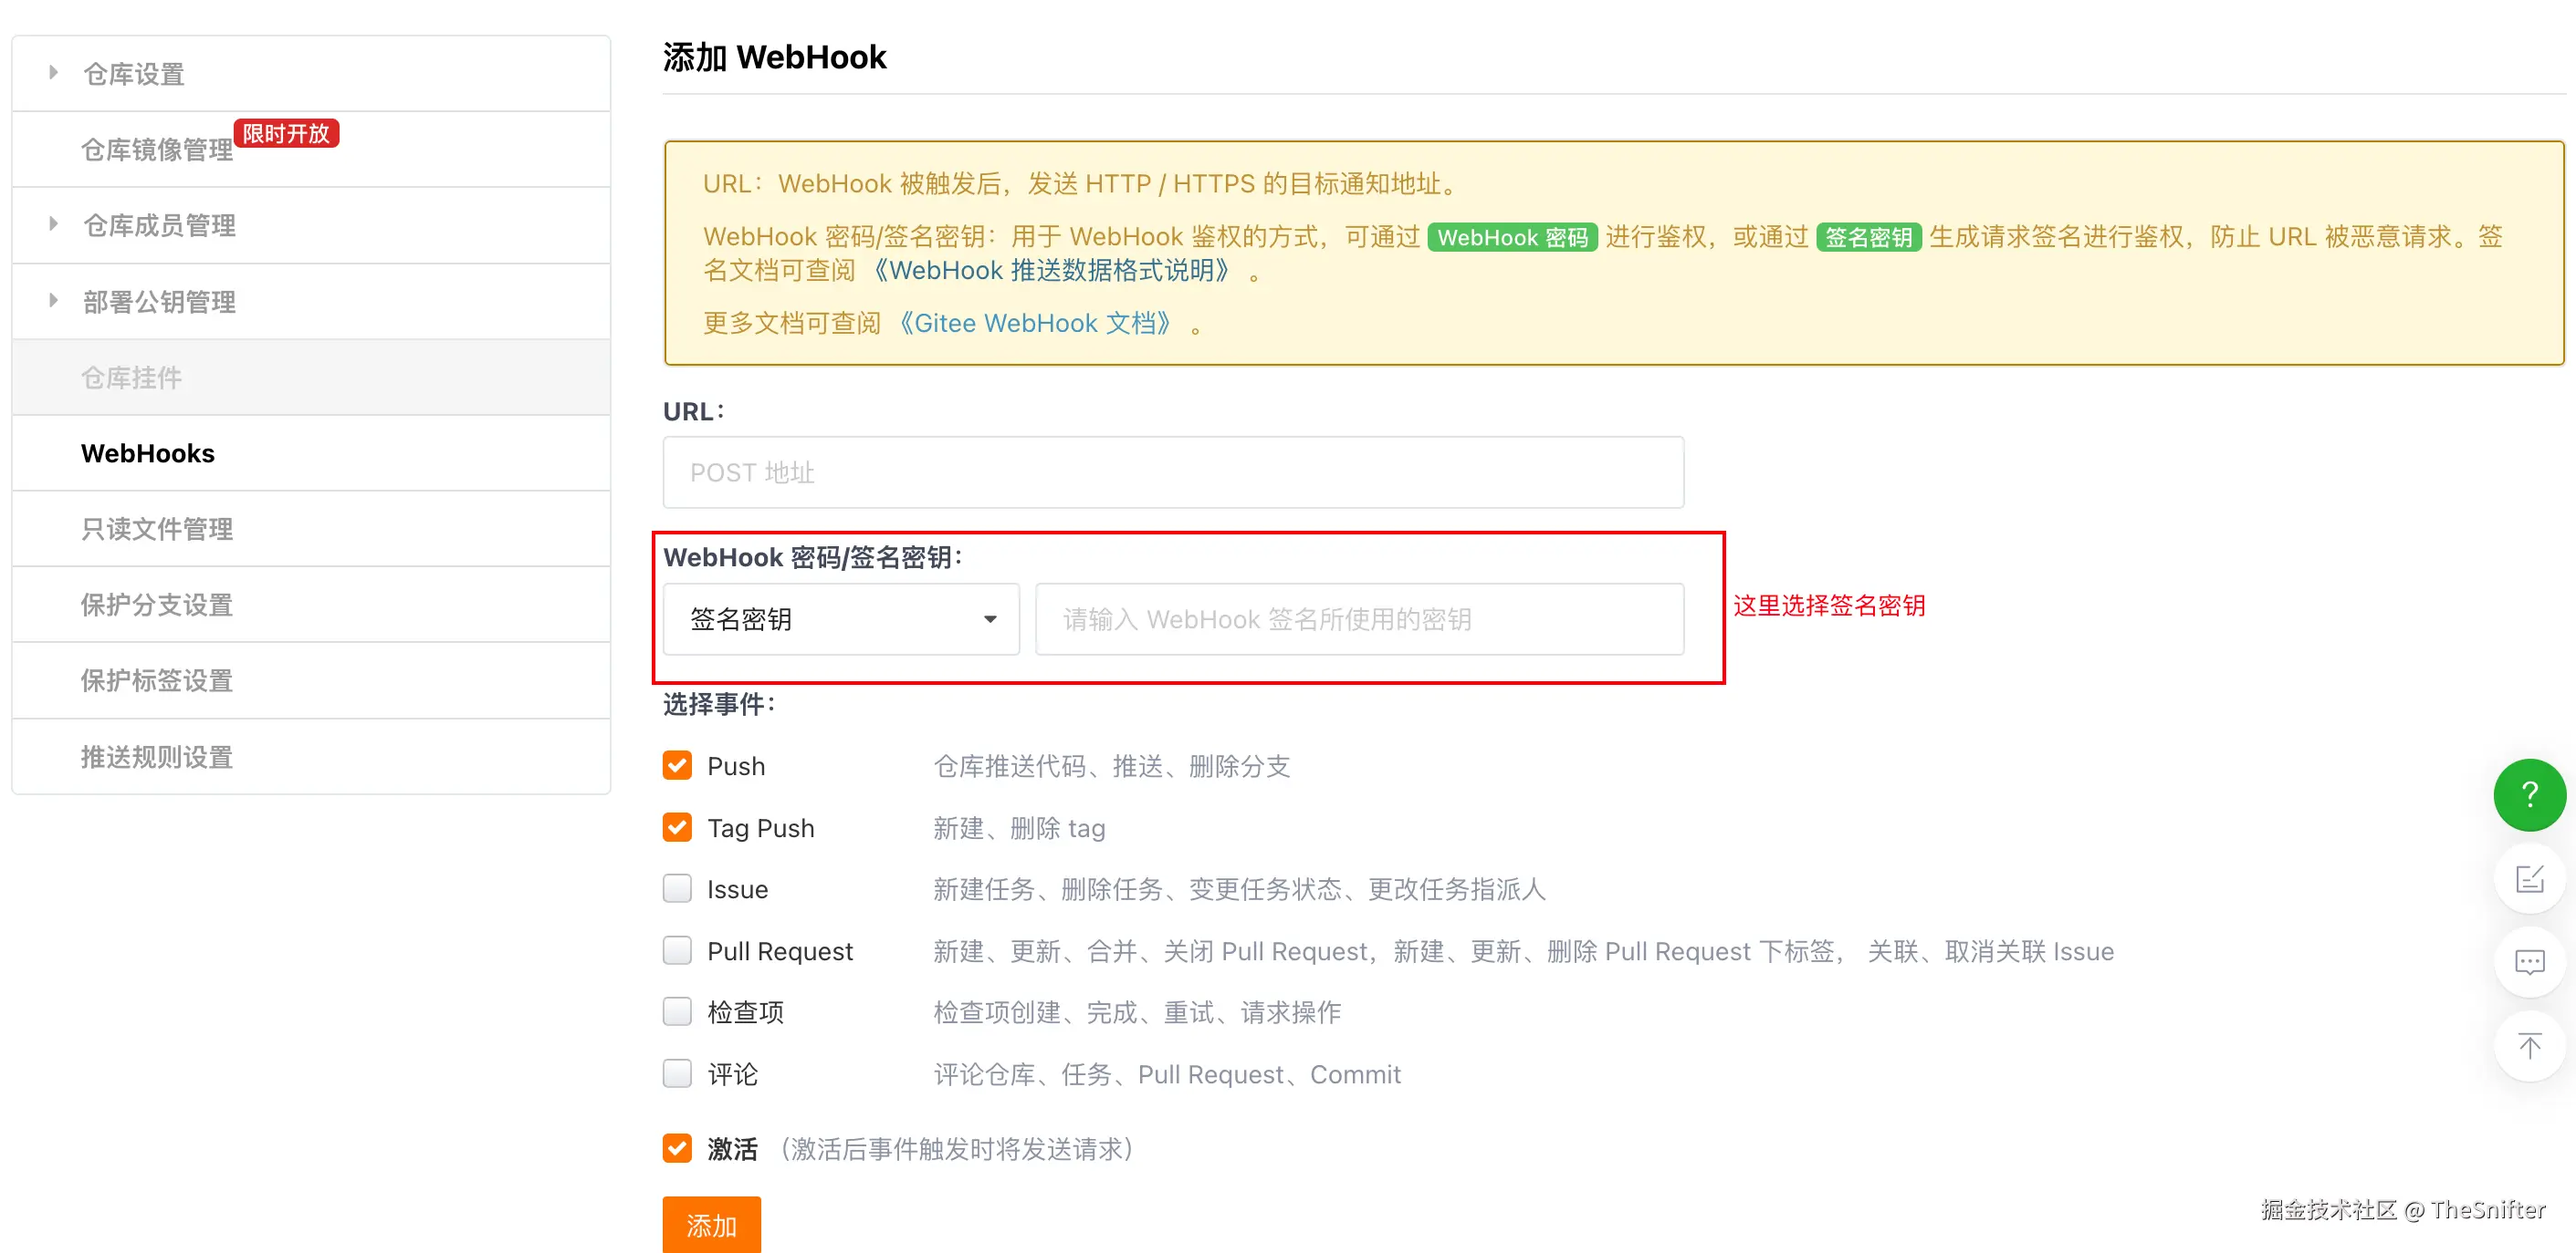Uncheck the Tag Push event checkbox

click(x=677, y=827)
